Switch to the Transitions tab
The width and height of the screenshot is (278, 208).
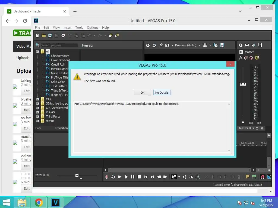(62, 128)
